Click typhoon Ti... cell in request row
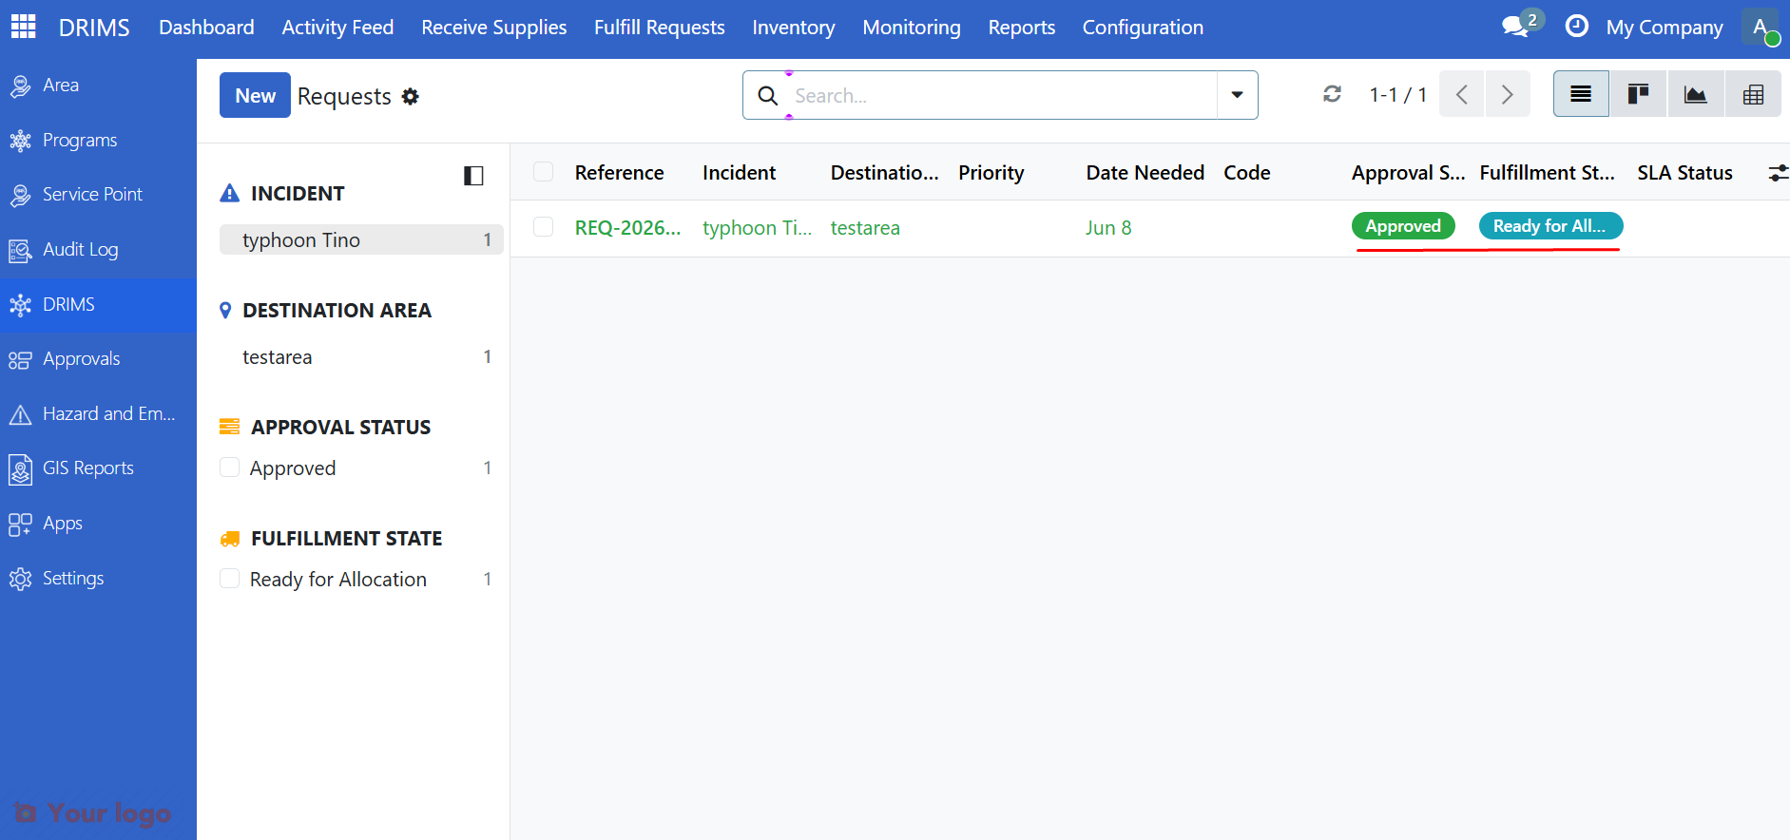The image size is (1790, 840). [x=757, y=228]
